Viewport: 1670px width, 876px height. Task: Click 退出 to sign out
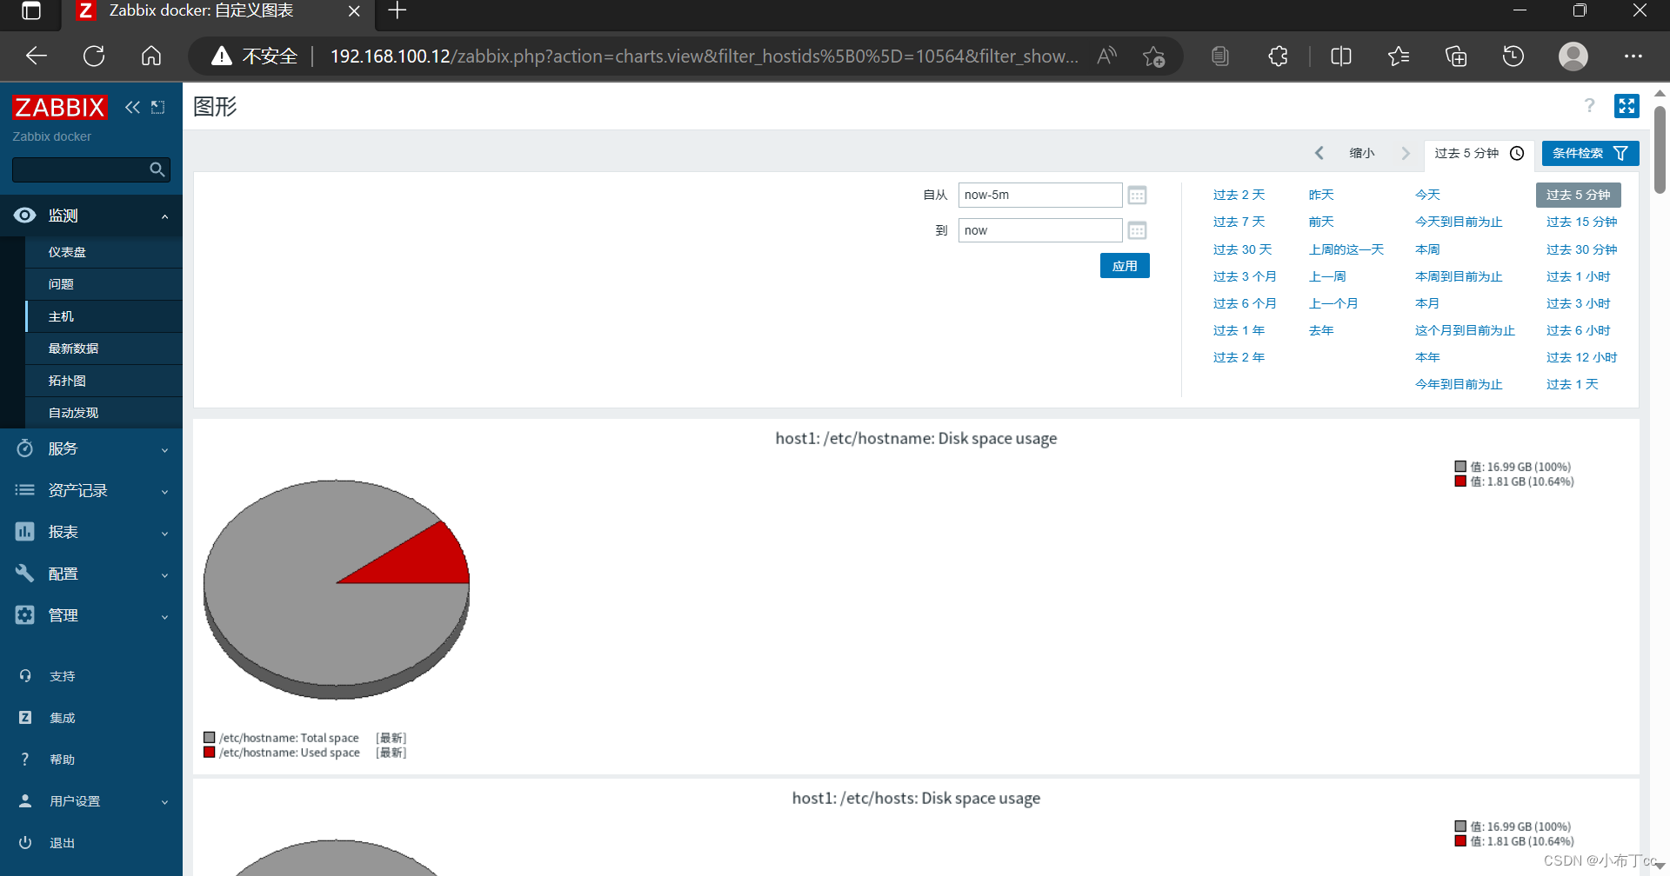(x=62, y=843)
